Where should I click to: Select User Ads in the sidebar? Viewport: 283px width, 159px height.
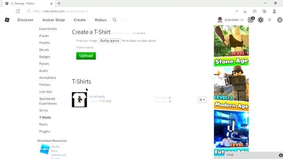click(46, 92)
